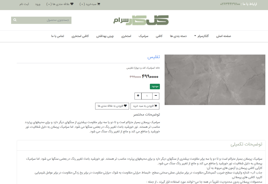Decrease quantity with the minus button
The image size is (268, 184).
[x=156, y=96]
